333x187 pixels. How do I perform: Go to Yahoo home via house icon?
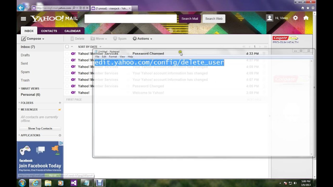pos(306,18)
